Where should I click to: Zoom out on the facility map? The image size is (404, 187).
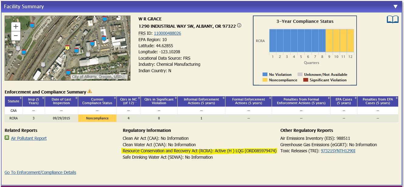point(16,36)
